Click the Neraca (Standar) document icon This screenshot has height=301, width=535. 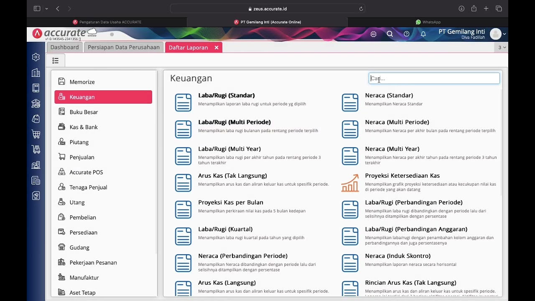coord(350,103)
